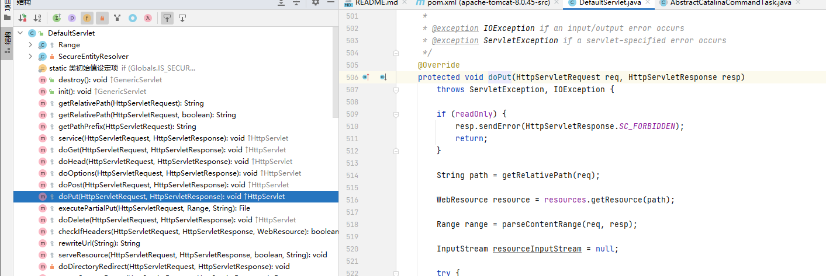The image size is (826, 276).
Task: Select doDirectoryRedirect method in tree
Action: point(175,267)
